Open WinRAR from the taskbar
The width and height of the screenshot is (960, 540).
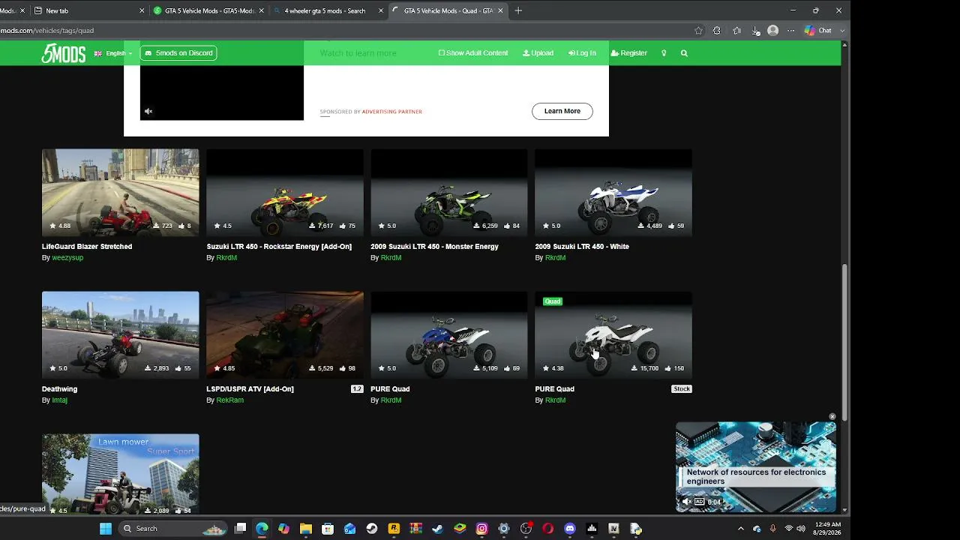416,529
